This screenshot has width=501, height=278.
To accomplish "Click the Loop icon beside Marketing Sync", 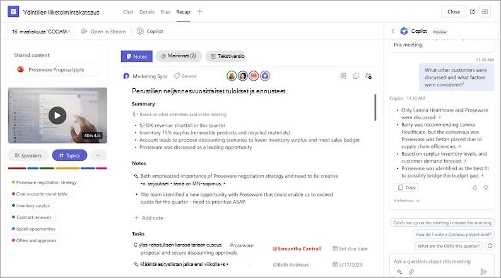I will coord(126,76).
